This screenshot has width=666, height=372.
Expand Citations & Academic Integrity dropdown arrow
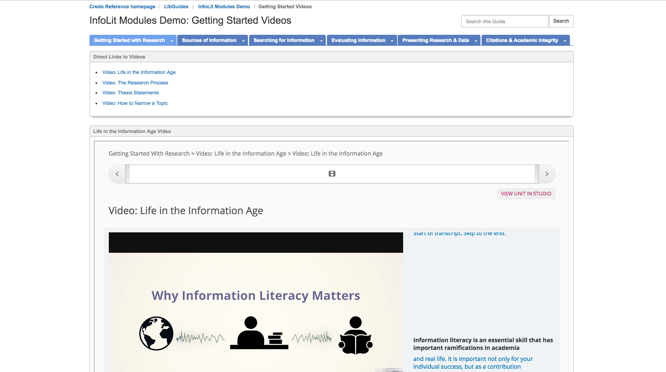point(565,41)
